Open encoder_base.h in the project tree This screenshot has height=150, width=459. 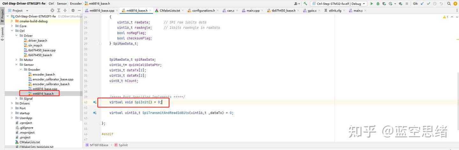point(44,74)
